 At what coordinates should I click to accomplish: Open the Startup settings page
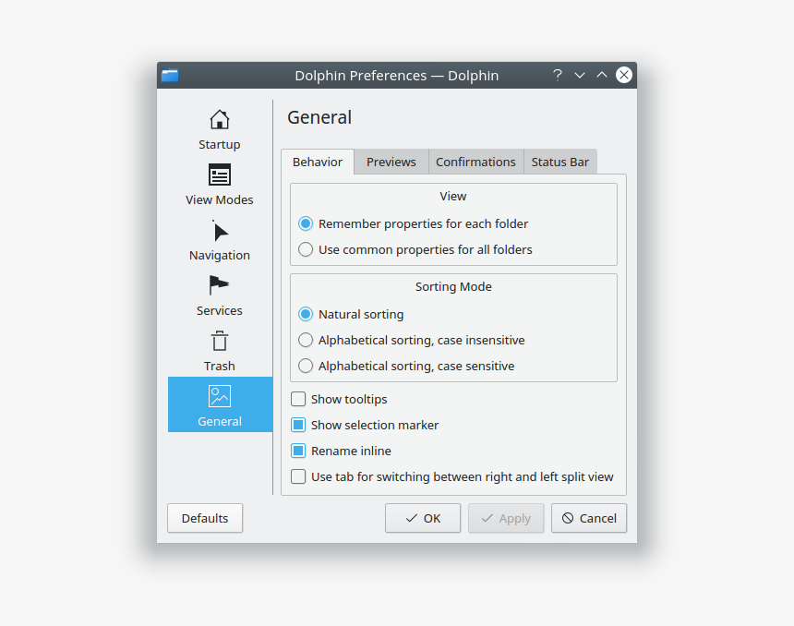[x=219, y=127]
